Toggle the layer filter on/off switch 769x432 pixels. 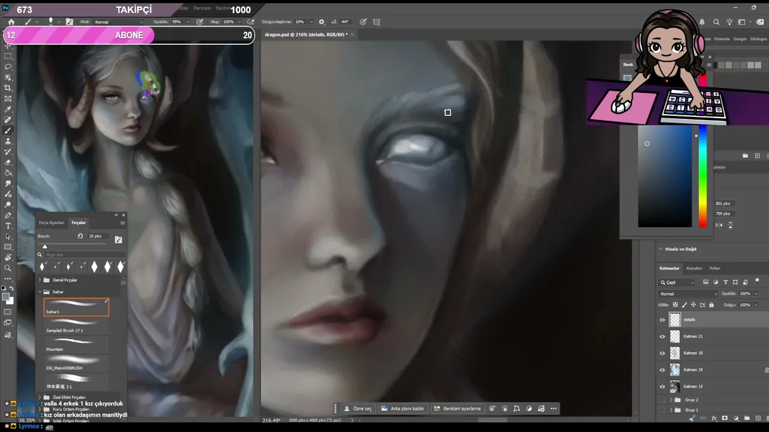click(x=757, y=281)
